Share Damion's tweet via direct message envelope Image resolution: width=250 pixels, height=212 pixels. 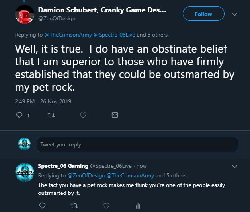115,115
